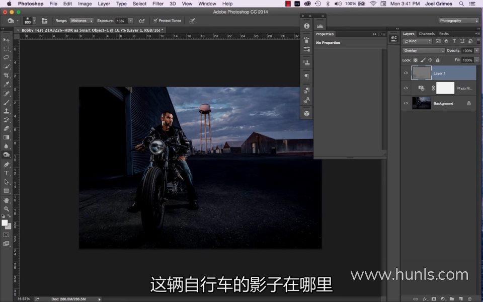This screenshot has height=302, width=483.
Task: Click the Photoshop application menu
Action: 31,4
